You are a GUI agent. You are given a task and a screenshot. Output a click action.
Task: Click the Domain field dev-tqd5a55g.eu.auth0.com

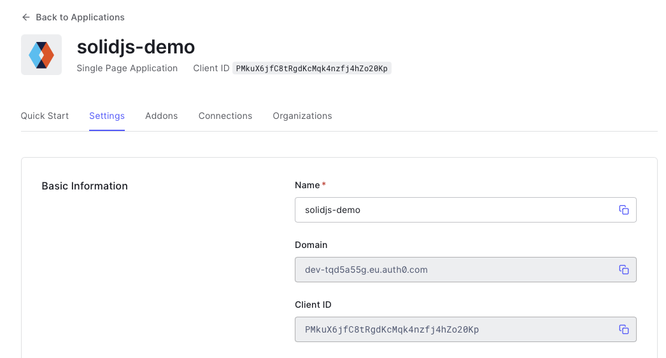465,270
